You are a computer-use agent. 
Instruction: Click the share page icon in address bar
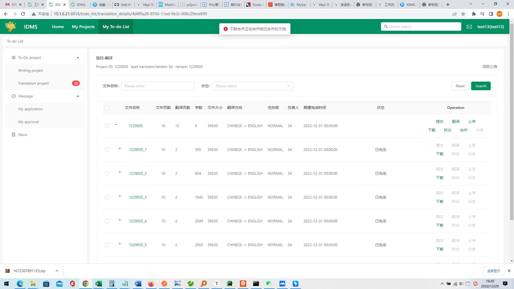[x=455, y=14]
